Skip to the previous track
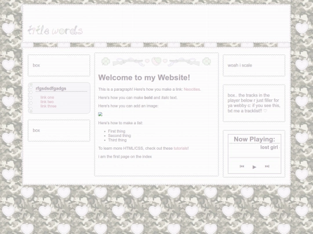313x234 pixels. [242, 166]
